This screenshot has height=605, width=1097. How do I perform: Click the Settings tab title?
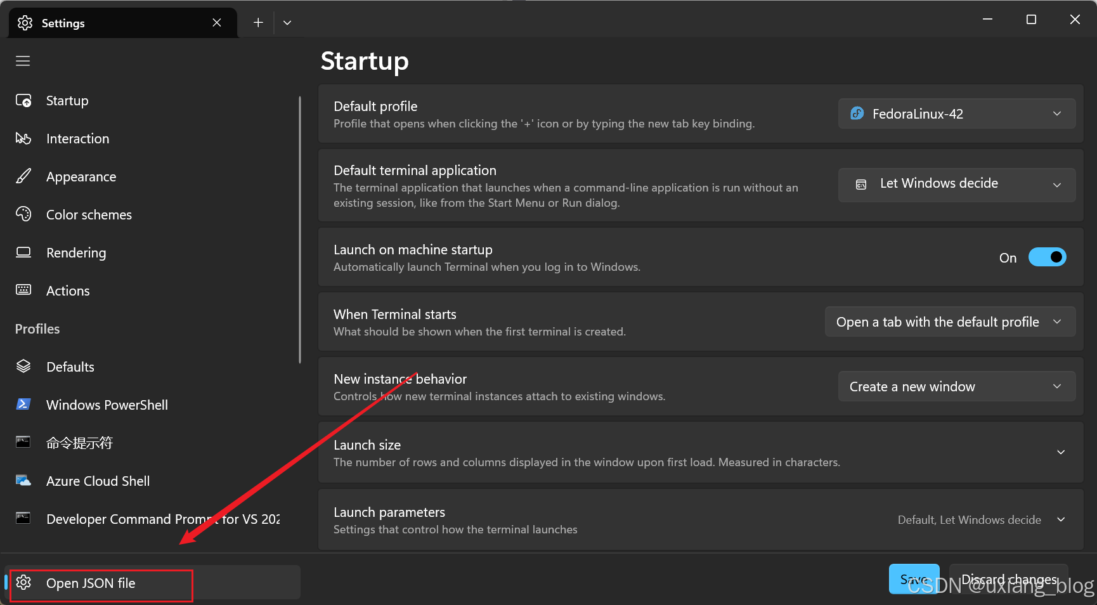click(63, 23)
